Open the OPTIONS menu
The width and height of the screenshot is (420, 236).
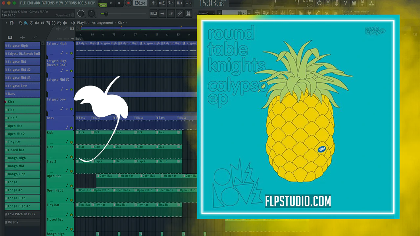[x=71, y=3]
